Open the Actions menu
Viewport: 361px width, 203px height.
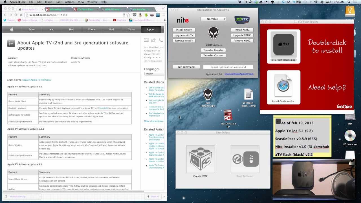70,2
